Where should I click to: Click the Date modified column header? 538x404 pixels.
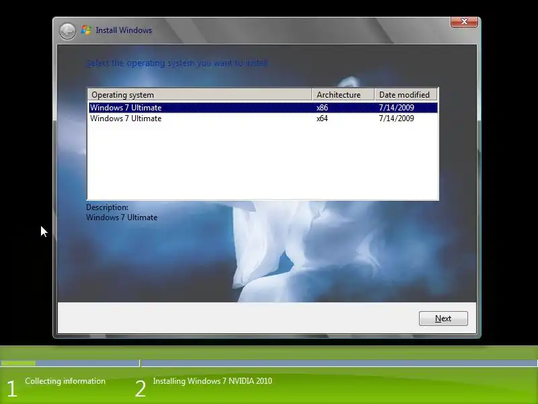[x=406, y=94]
